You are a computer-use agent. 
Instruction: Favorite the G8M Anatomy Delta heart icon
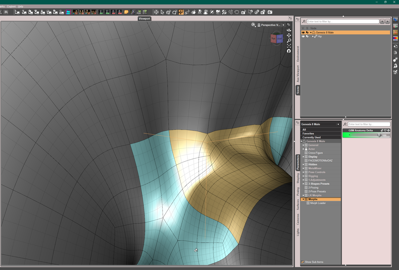point(385,130)
